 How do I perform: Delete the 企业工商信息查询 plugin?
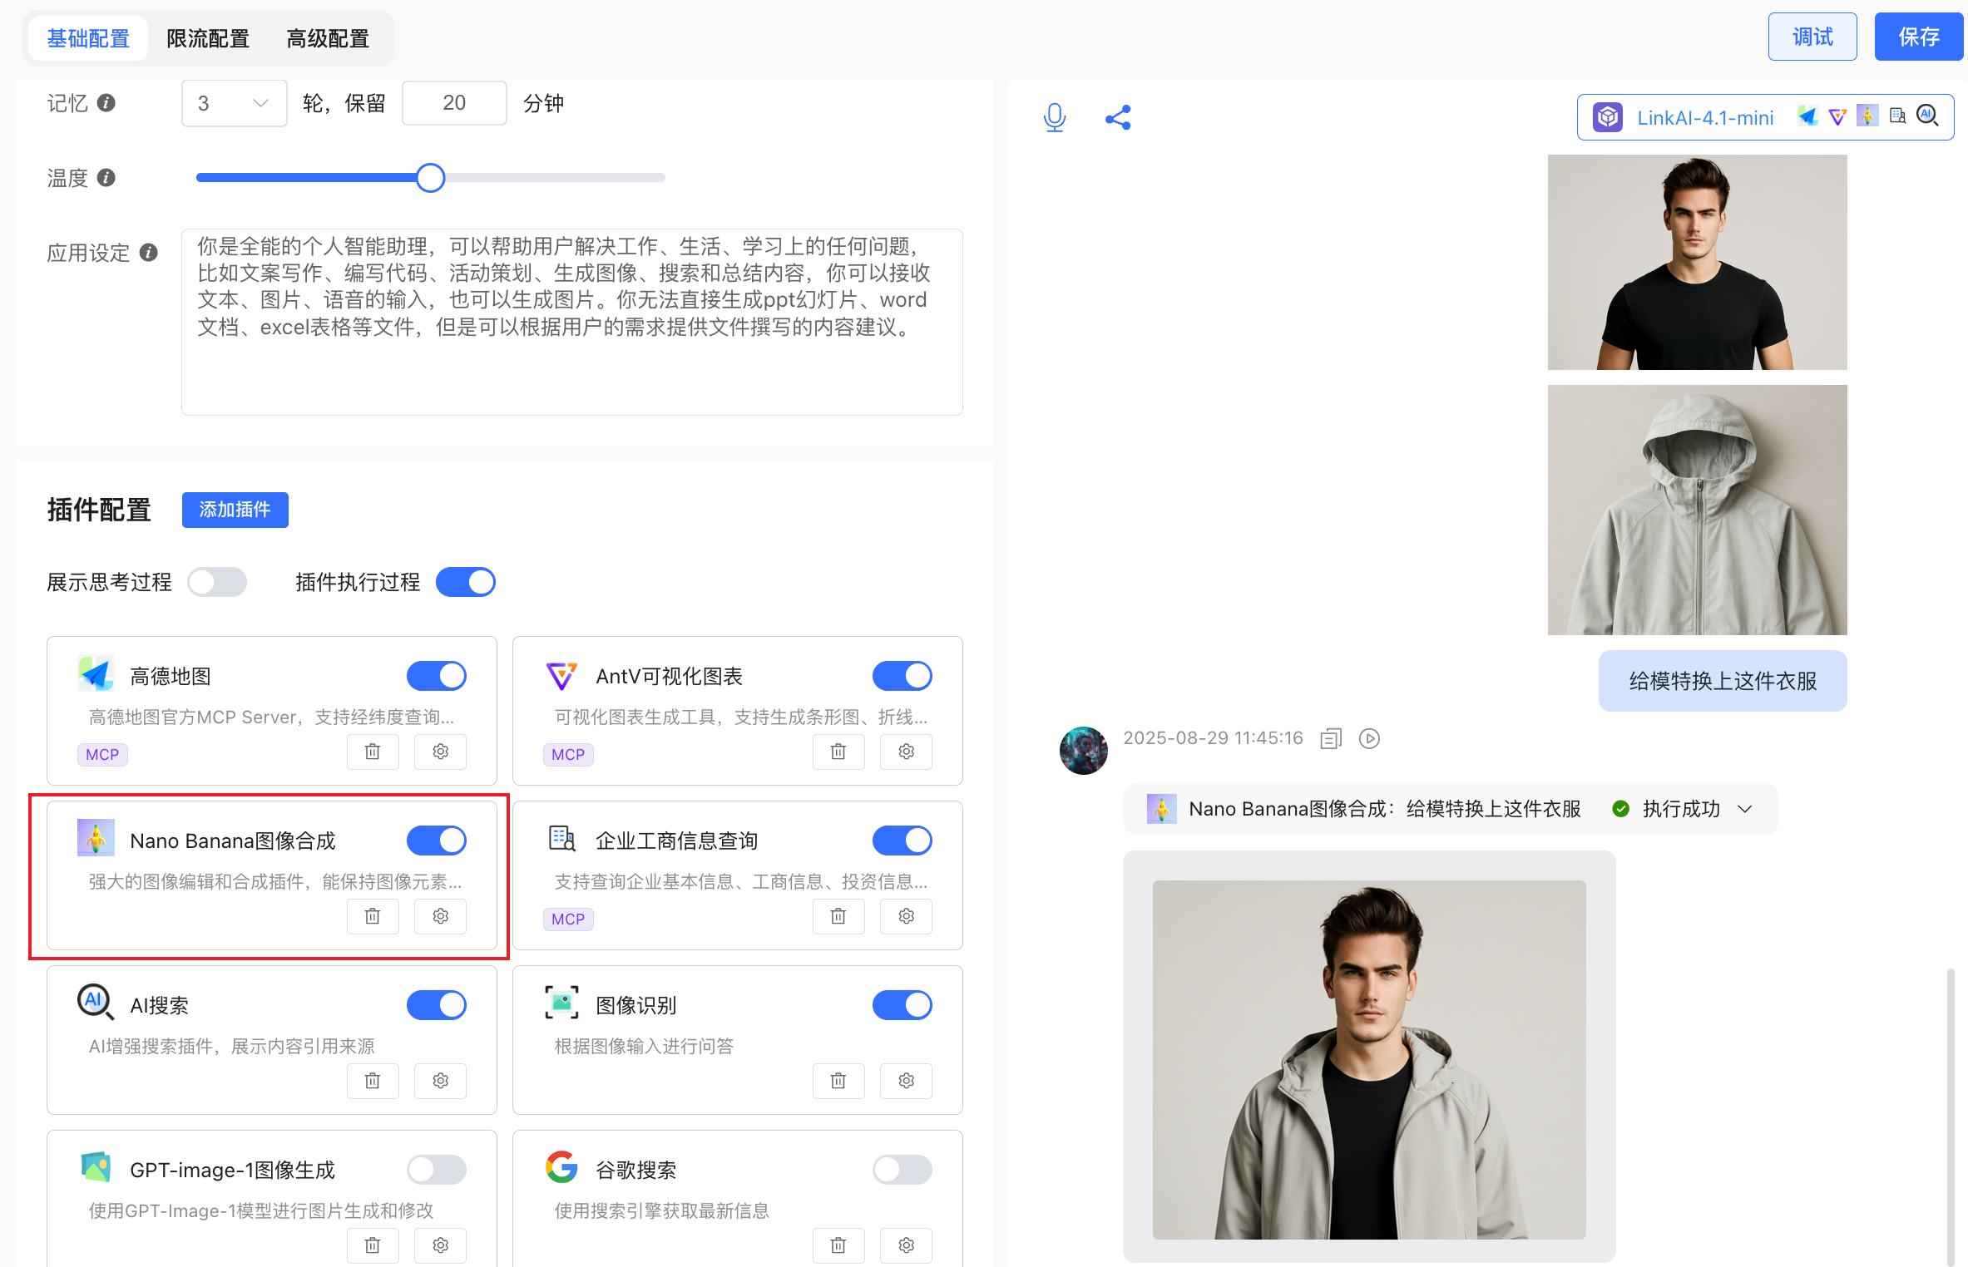pos(838,916)
